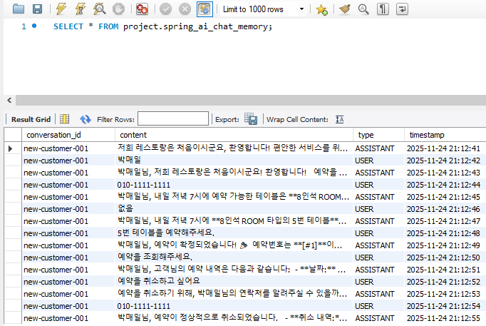This screenshot has height=326, width=486.
Task: Select the content cell reading 박매일
Action: 234,161
